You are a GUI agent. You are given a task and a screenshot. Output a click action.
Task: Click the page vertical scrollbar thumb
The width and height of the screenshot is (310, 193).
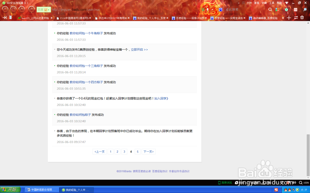[x=308, y=155]
